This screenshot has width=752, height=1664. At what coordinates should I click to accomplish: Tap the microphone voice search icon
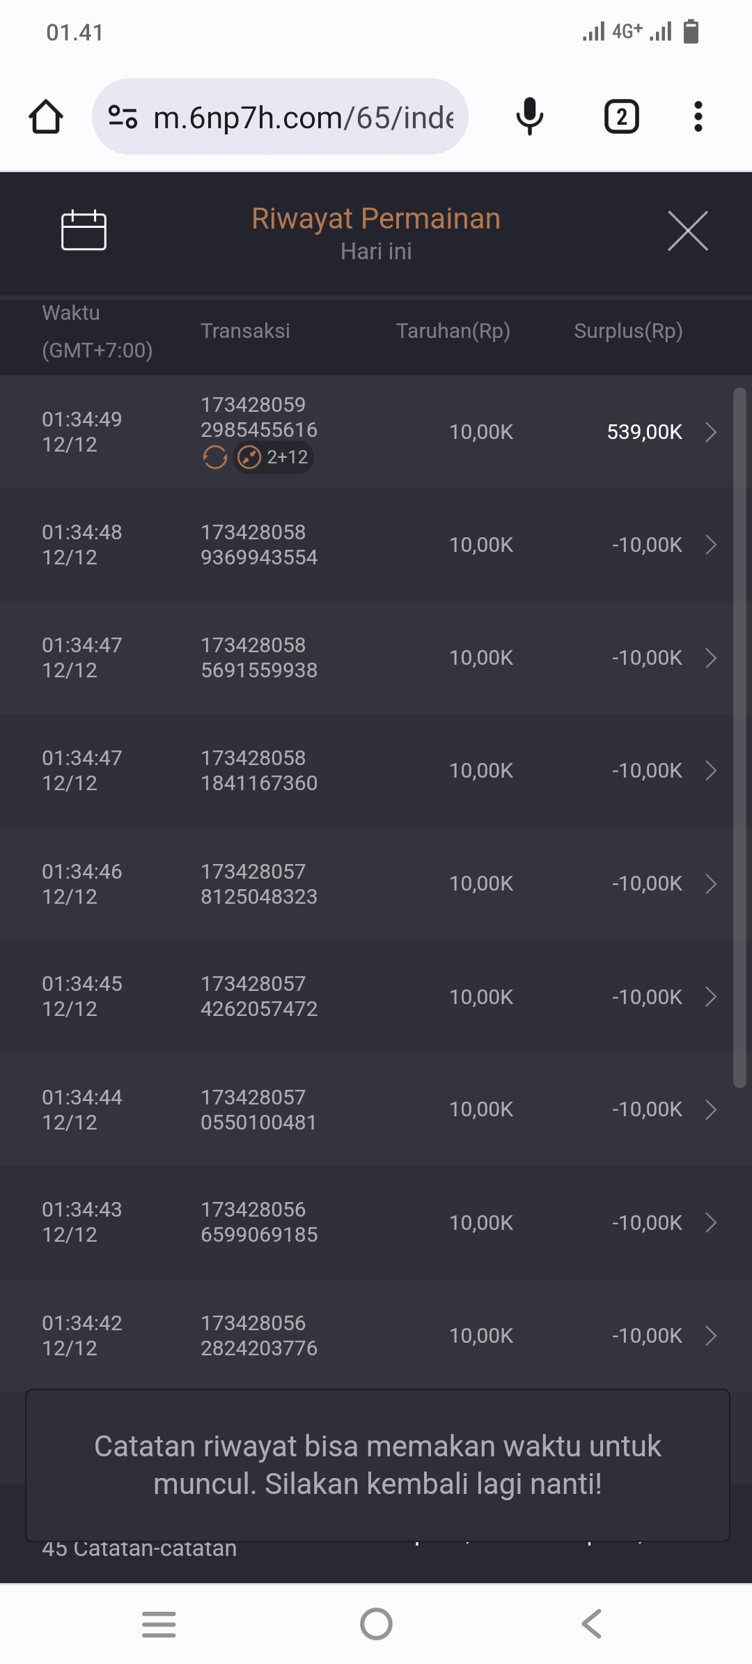coord(529,116)
